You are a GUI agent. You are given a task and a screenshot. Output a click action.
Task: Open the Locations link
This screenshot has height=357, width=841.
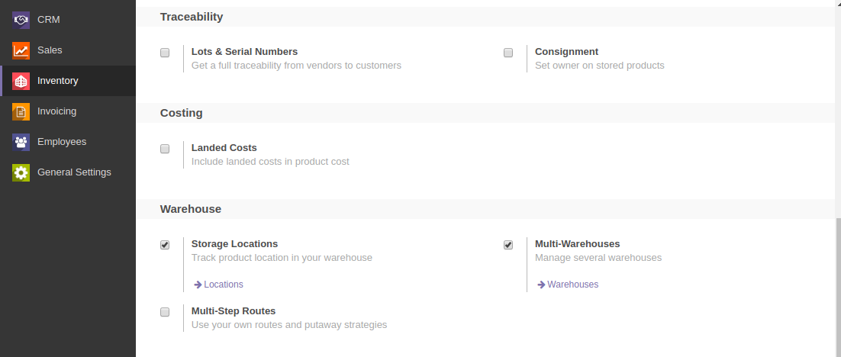[224, 285]
